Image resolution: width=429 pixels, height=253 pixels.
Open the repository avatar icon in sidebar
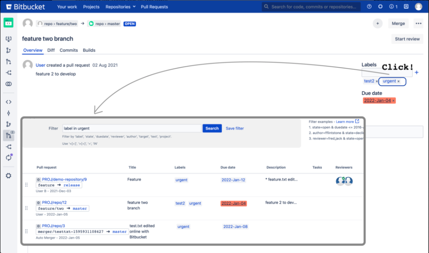8,23
